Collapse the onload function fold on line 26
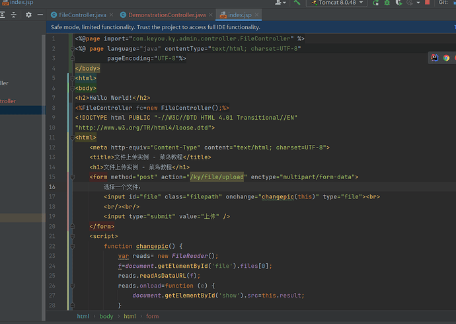Viewport: 456px width, 324px height. (x=73, y=286)
